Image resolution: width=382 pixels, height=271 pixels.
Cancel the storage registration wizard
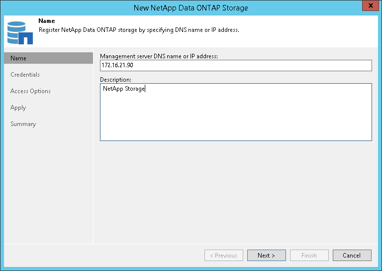click(x=352, y=256)
